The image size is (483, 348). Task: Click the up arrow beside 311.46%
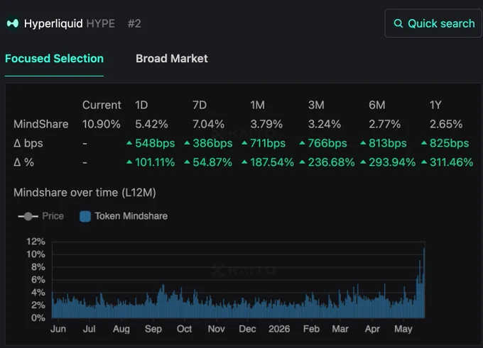424,162
